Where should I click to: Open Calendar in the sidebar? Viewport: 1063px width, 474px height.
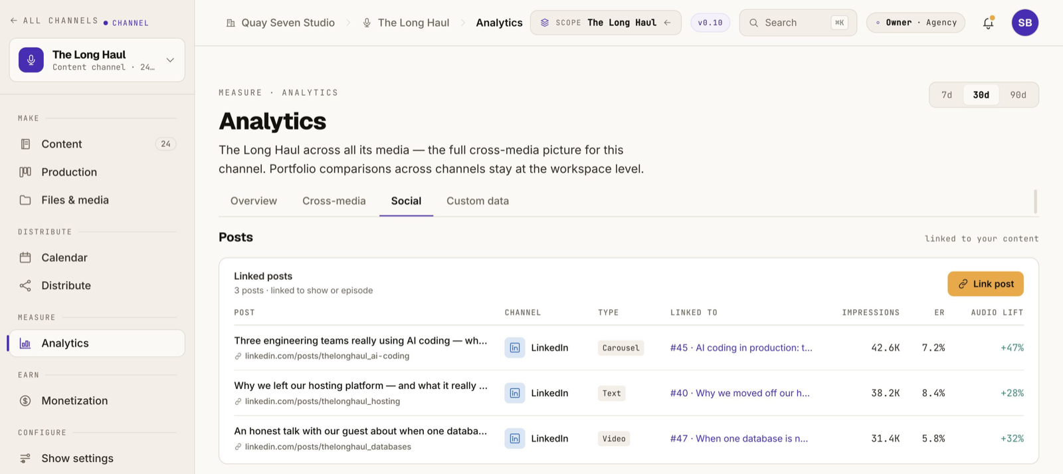pyautogui.click(x=97, y=257)
